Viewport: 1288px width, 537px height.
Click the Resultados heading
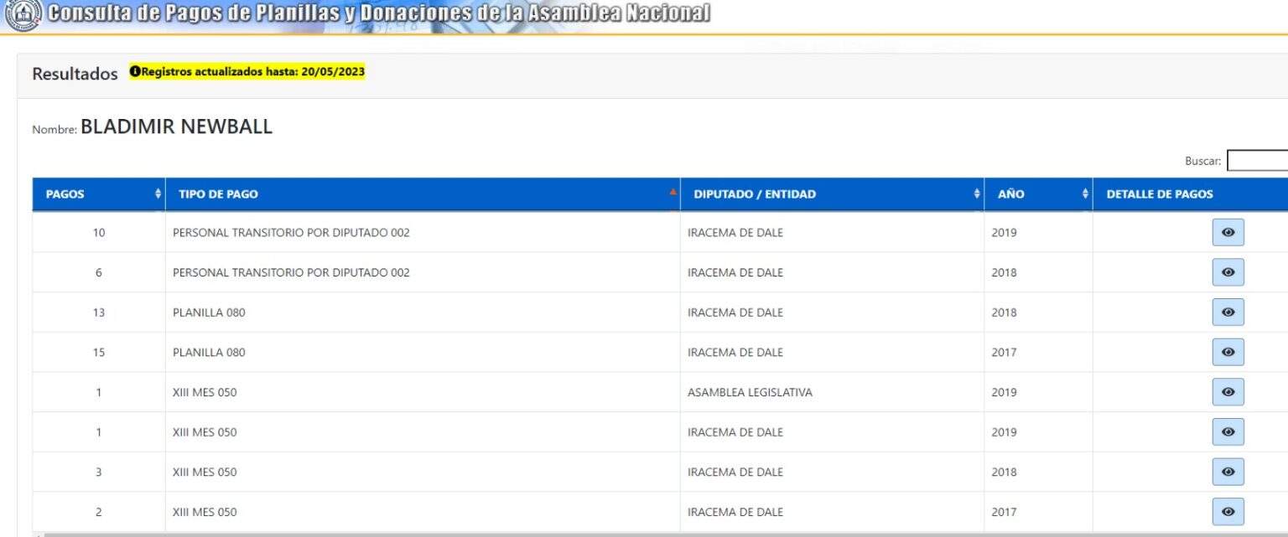(x=75, y=74)
